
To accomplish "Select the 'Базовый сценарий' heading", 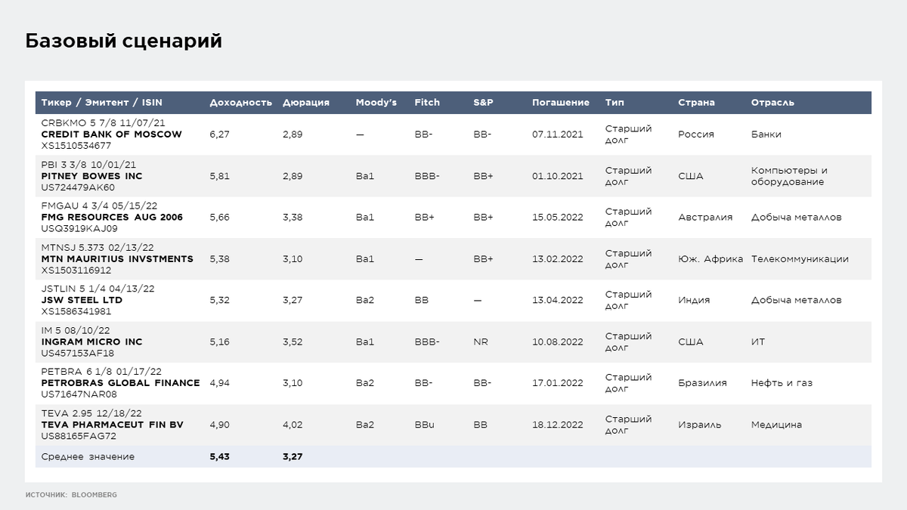I will [x=124, y=41].
